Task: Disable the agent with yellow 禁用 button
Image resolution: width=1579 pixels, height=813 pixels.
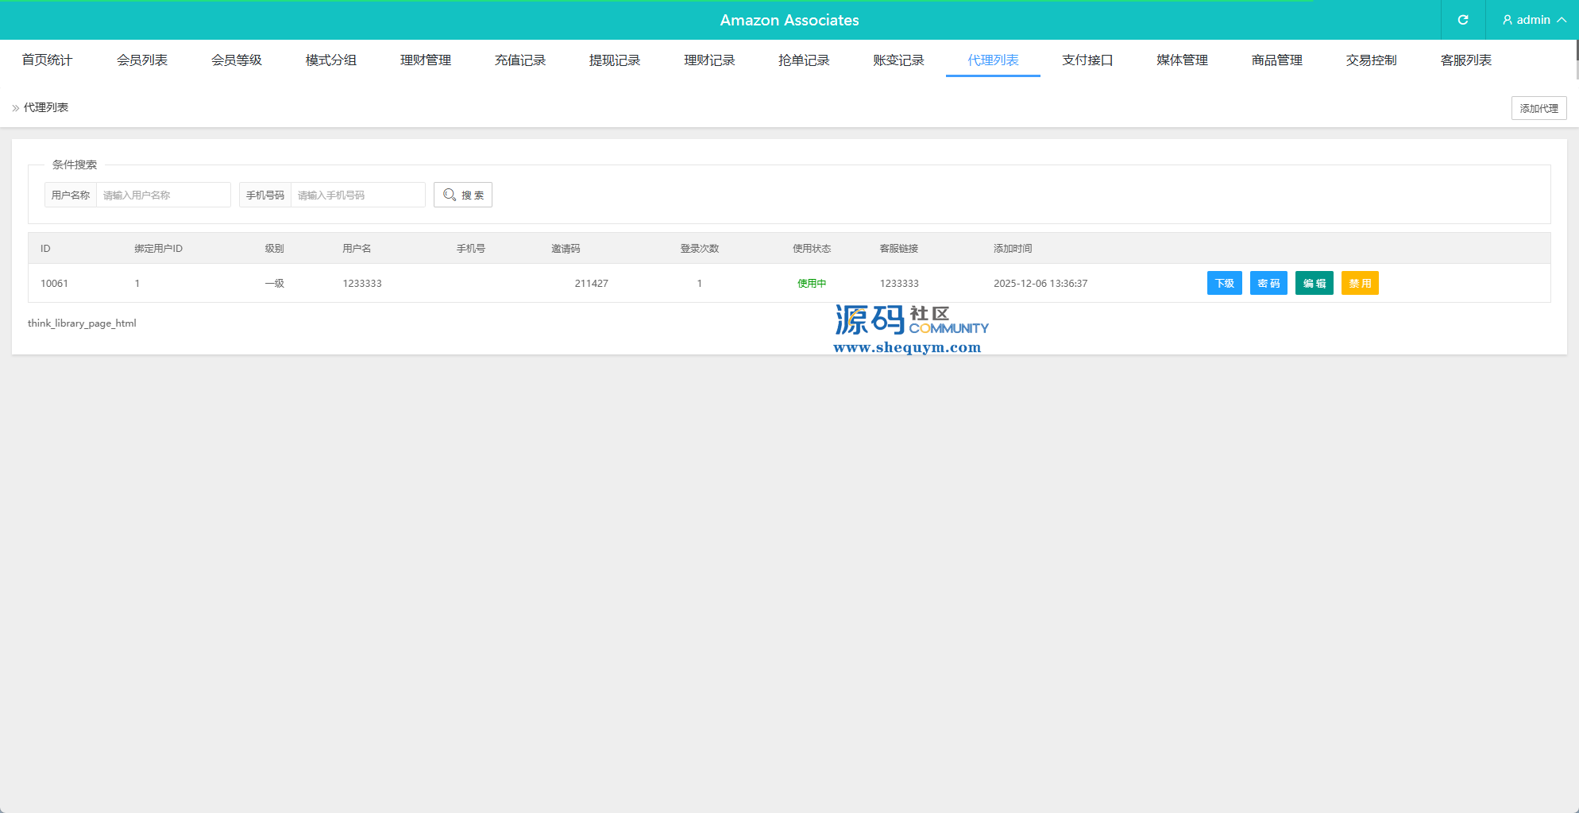Action: (x=1360, y=283)
